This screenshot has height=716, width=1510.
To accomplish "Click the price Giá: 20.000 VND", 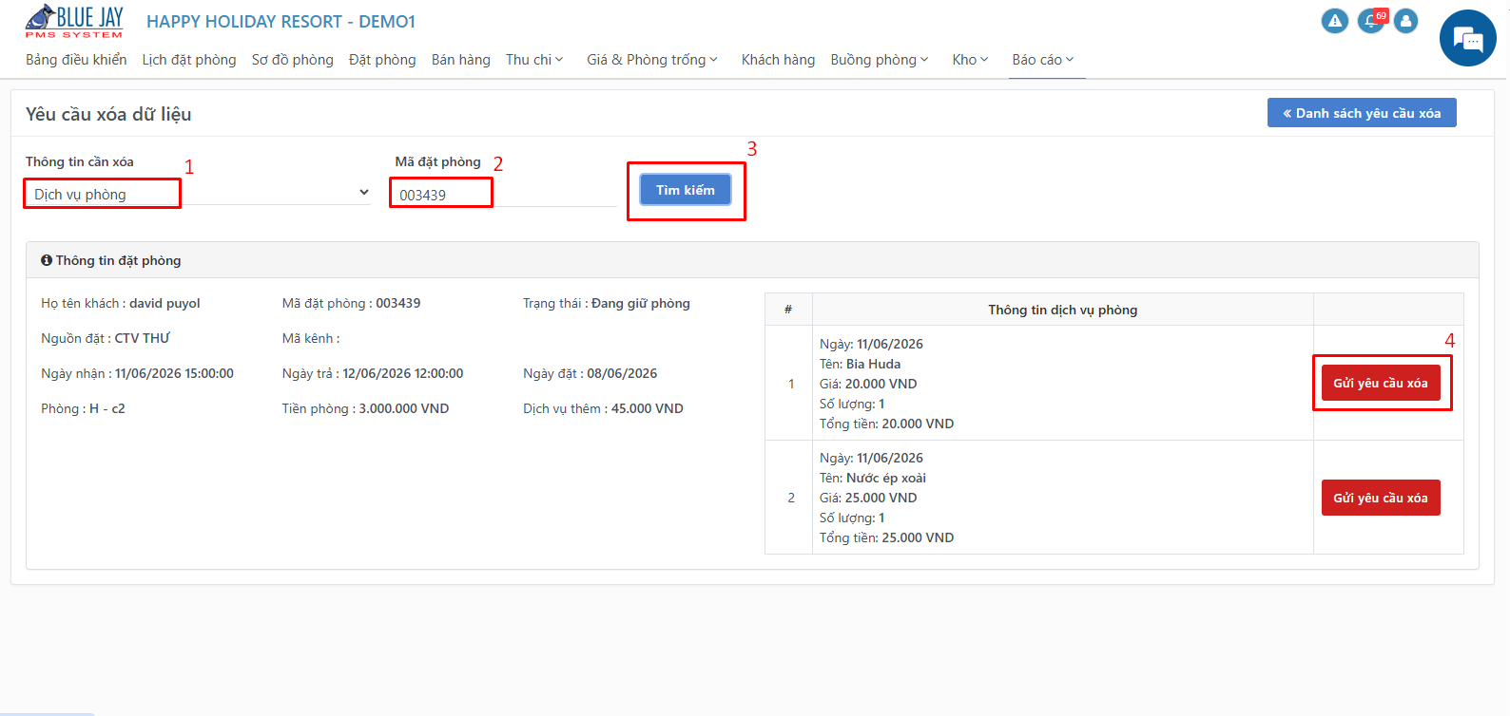I will (x=868, y=384).
